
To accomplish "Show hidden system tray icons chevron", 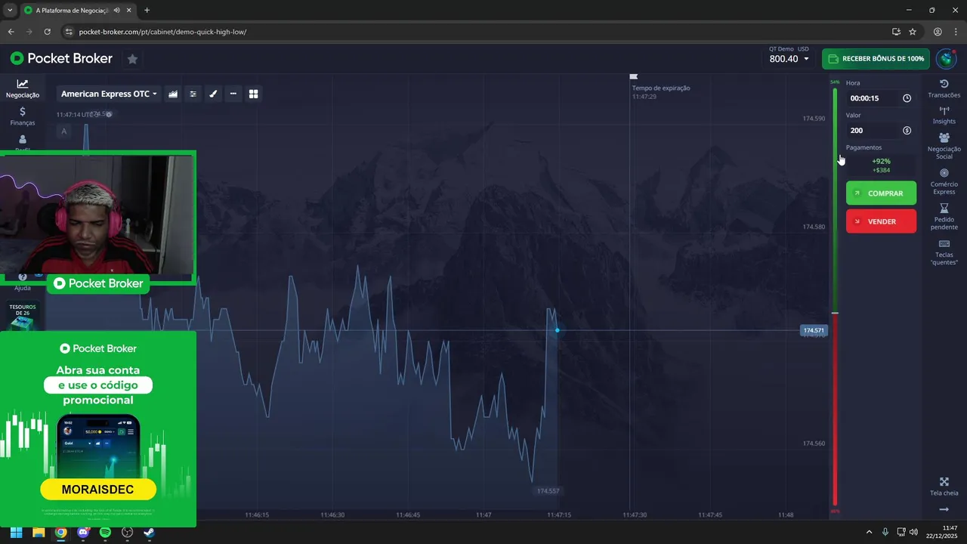I will [869, 532].
